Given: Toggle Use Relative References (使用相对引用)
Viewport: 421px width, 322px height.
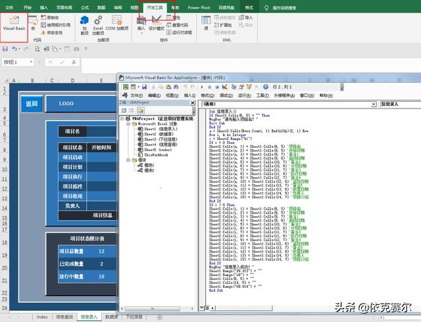Looking at the screenshot, I should pyautogui.click(x=55, y=25).
